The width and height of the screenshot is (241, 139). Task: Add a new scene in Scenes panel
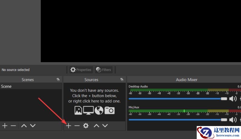coord(5,126)
